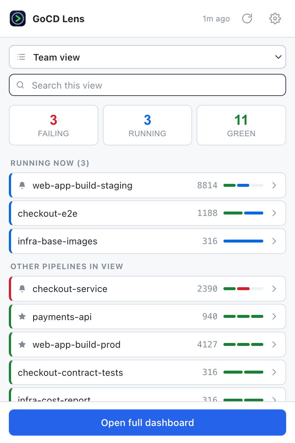
Task: Click the GoCD Lens logo icon
Action: (x=18, y=18)
